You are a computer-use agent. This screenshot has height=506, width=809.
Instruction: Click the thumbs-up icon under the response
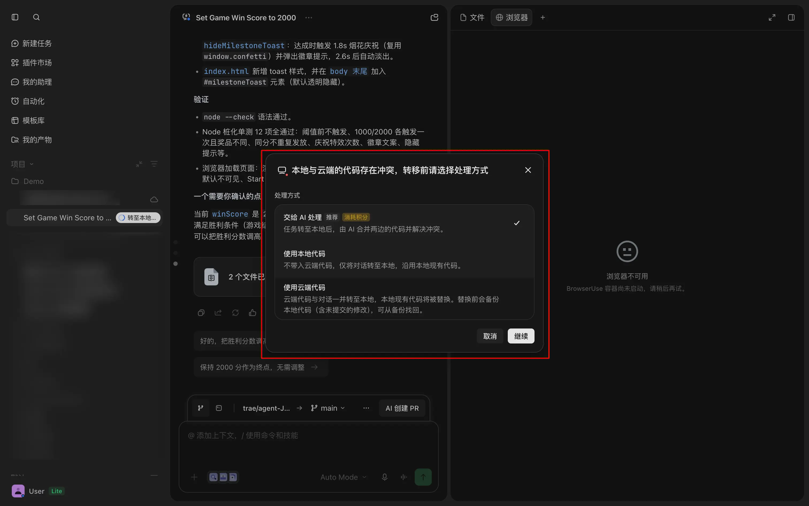(252, 313)
